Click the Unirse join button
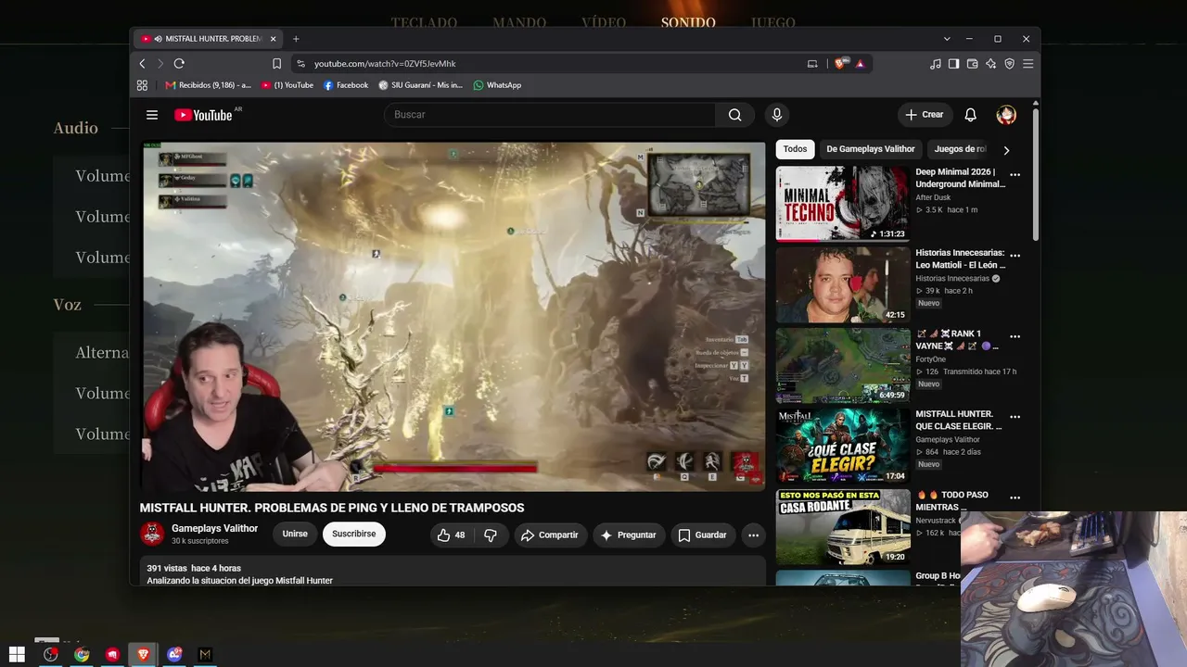This screenshot has height=667, width=1187. tap(295, 534)
